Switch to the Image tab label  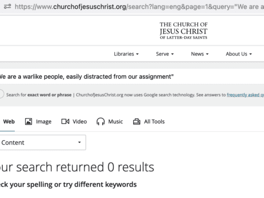tap(43, 122)
